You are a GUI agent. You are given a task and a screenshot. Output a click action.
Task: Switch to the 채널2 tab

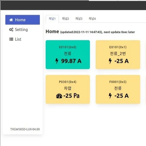tap(65, 19)
